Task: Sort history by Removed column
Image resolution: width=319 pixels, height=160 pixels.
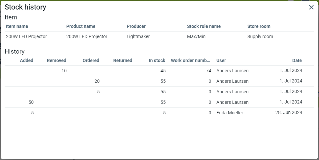Action: tap(56, 60)
